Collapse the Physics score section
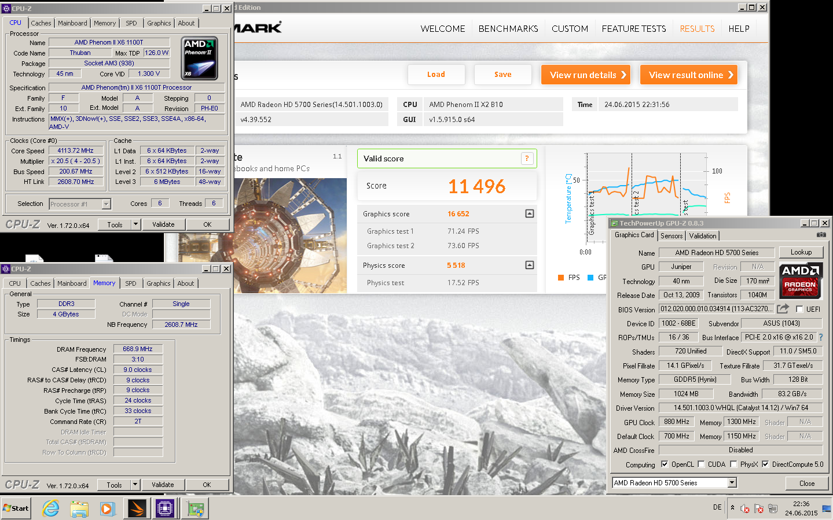Viewport: 833px width, 520px height. pos(529,265)
